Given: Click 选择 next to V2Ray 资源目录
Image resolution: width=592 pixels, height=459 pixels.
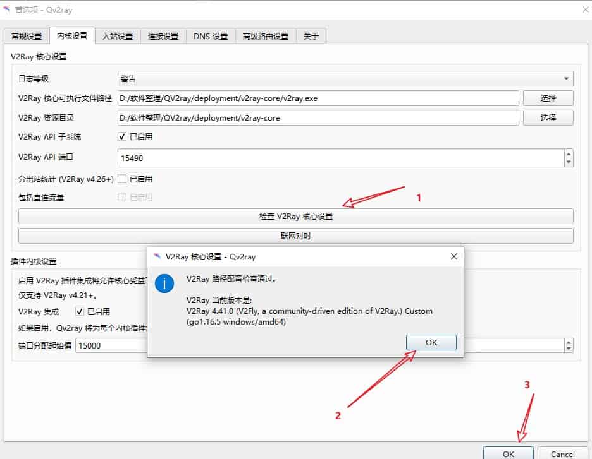Looking at the screenshot, I should coord(548,117).
